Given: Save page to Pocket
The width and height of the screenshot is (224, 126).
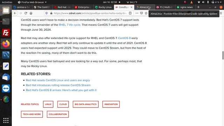Looking at the screenshot, I should pyautogui.click(x=141, y=13).
